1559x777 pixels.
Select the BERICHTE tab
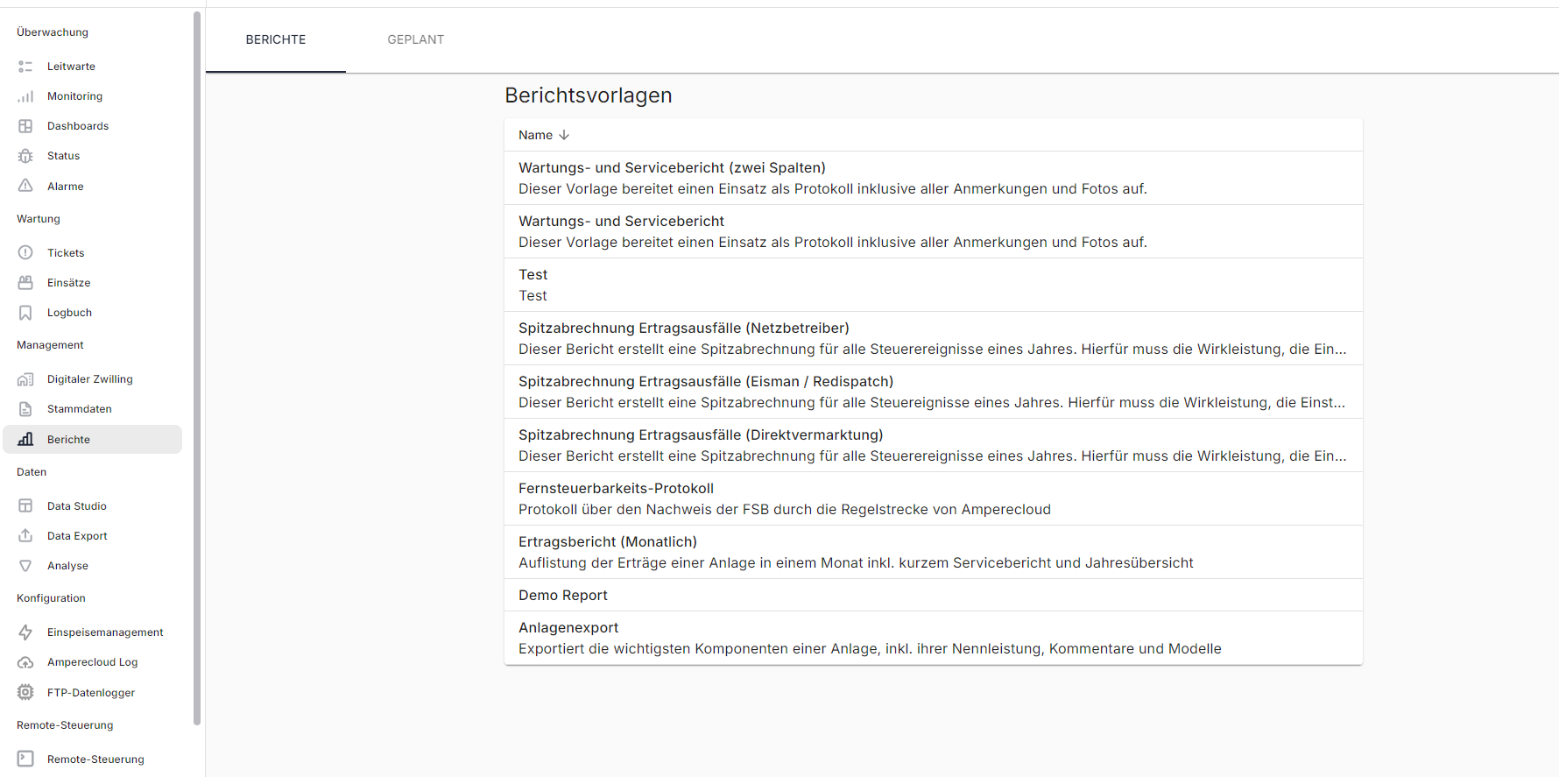point(276,39)
